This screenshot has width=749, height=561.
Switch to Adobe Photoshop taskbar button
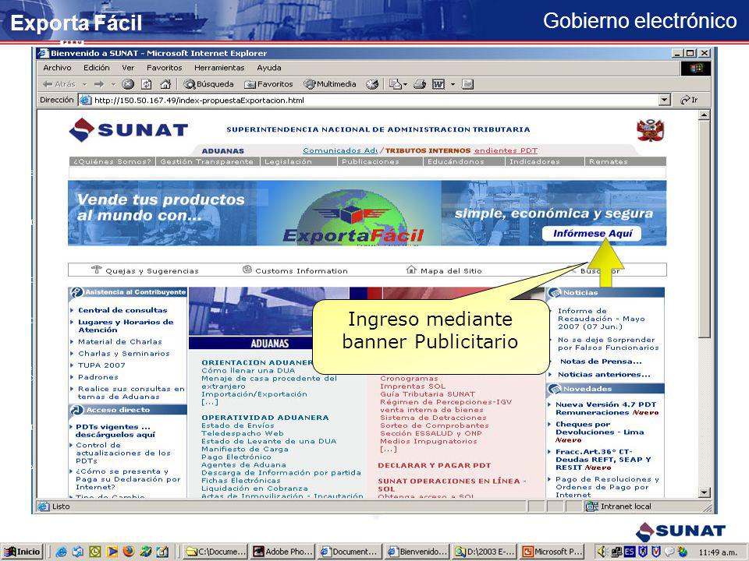pos(282,552)
